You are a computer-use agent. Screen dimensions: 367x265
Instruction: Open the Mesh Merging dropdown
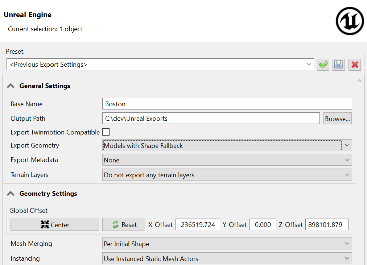[x=227, y=244]
